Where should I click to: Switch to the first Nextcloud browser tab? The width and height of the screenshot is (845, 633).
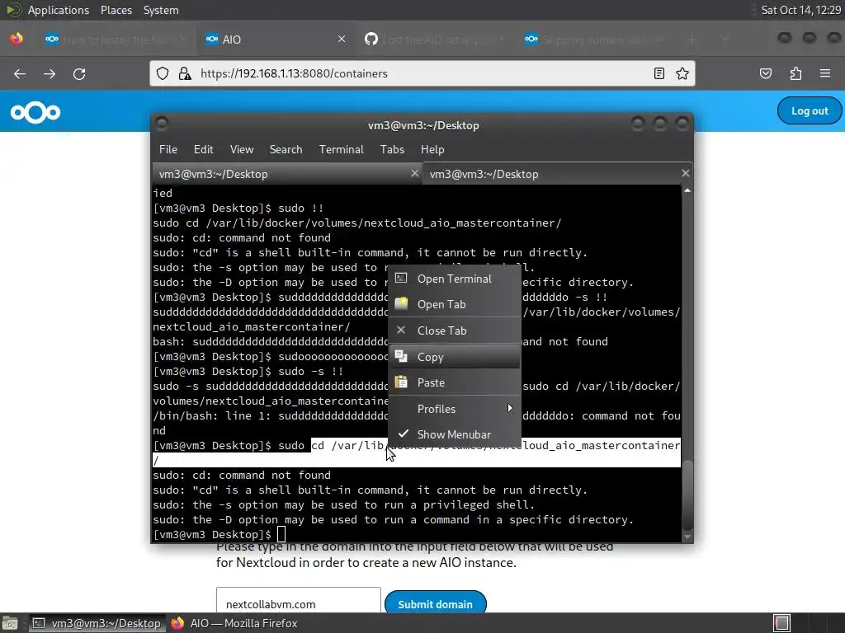116,39
